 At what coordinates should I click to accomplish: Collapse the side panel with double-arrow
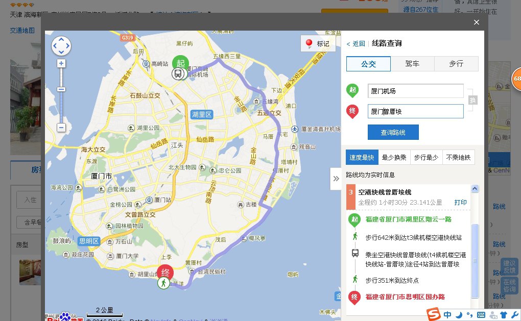click(x=336, y=179)
